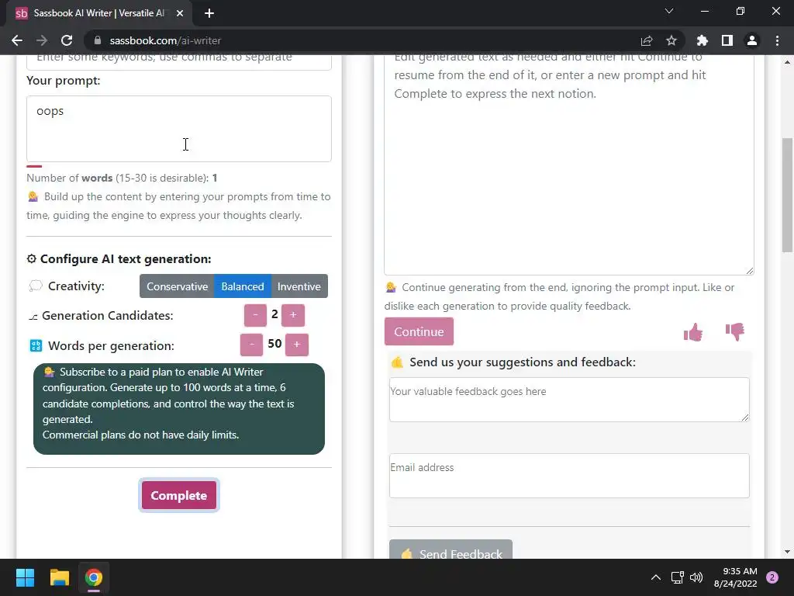Click the valuable feedback text area
Image resolution: width=794 pixels, height=596 pixels.
[569, 400]
